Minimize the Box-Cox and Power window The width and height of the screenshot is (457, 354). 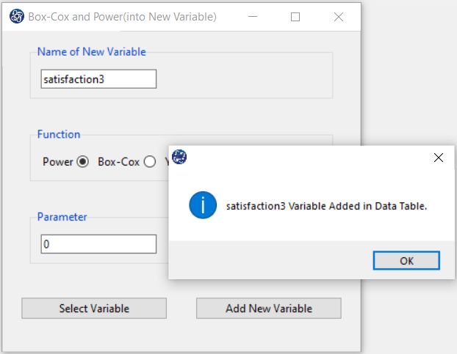[252, 16]
